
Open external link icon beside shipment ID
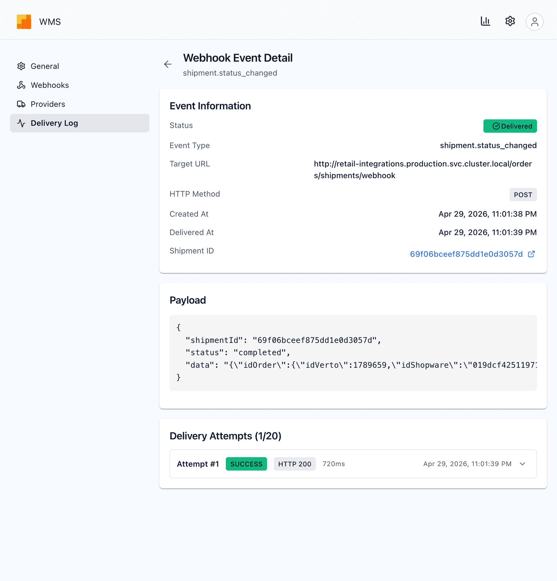(x=531, y=254)
